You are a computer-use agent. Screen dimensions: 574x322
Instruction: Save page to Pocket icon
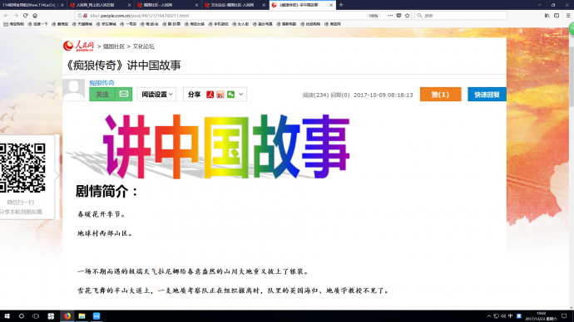pyautogui.click(x=398, y=15)
